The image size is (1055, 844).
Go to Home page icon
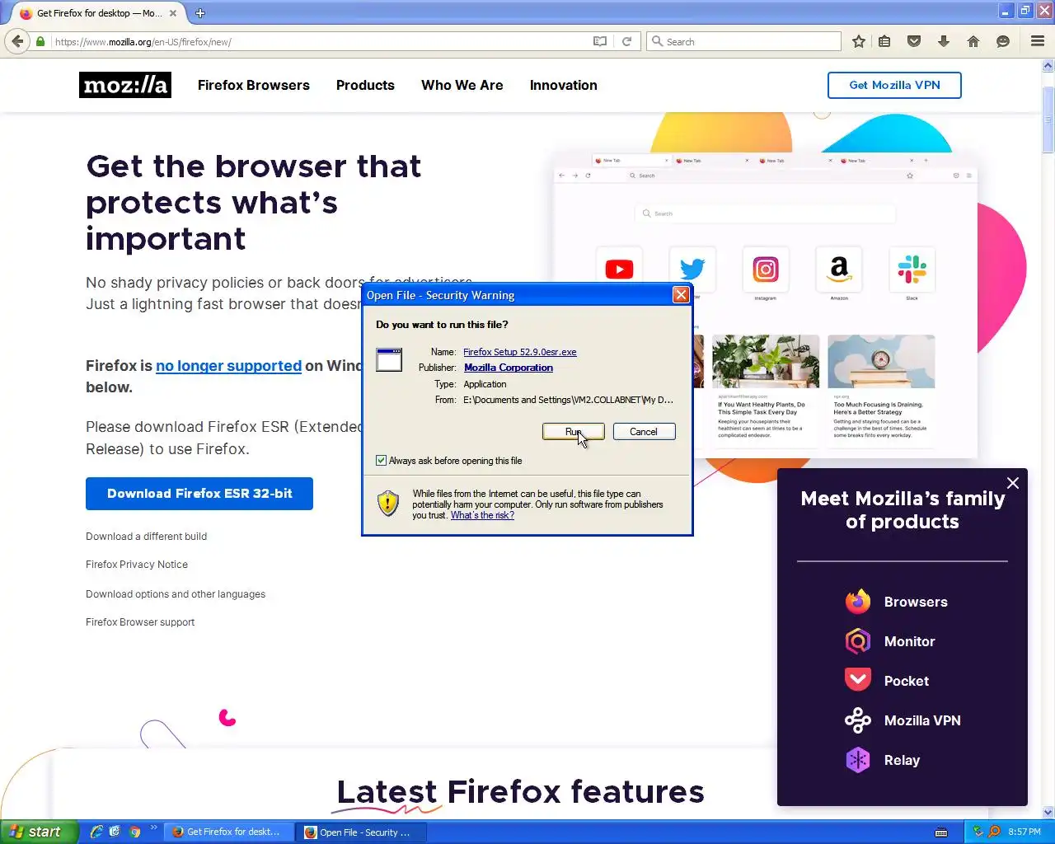[x=973, y=41]
